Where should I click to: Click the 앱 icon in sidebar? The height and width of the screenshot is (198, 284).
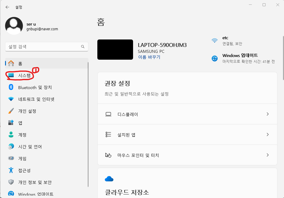[11, 123]
